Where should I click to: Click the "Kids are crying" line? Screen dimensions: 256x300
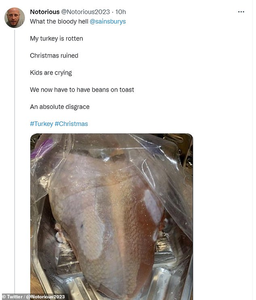51,73
